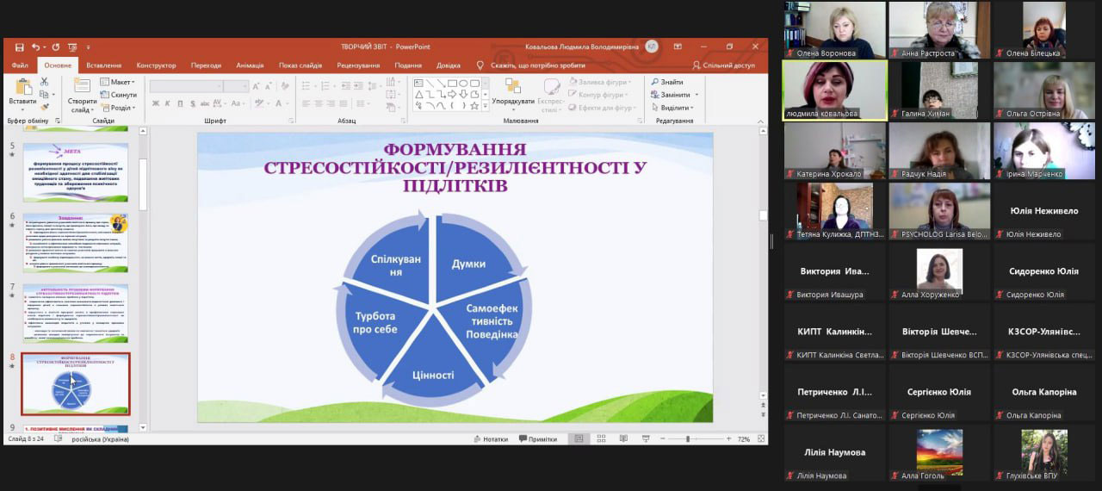
Task: Open the Упорядкувати arrange menu
Action: 514,95
